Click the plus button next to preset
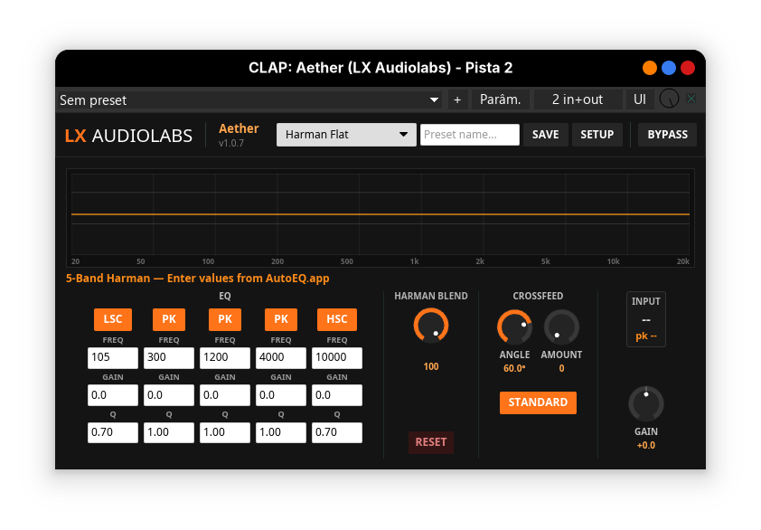The image size is (761, 530). (x=457, y=99)
